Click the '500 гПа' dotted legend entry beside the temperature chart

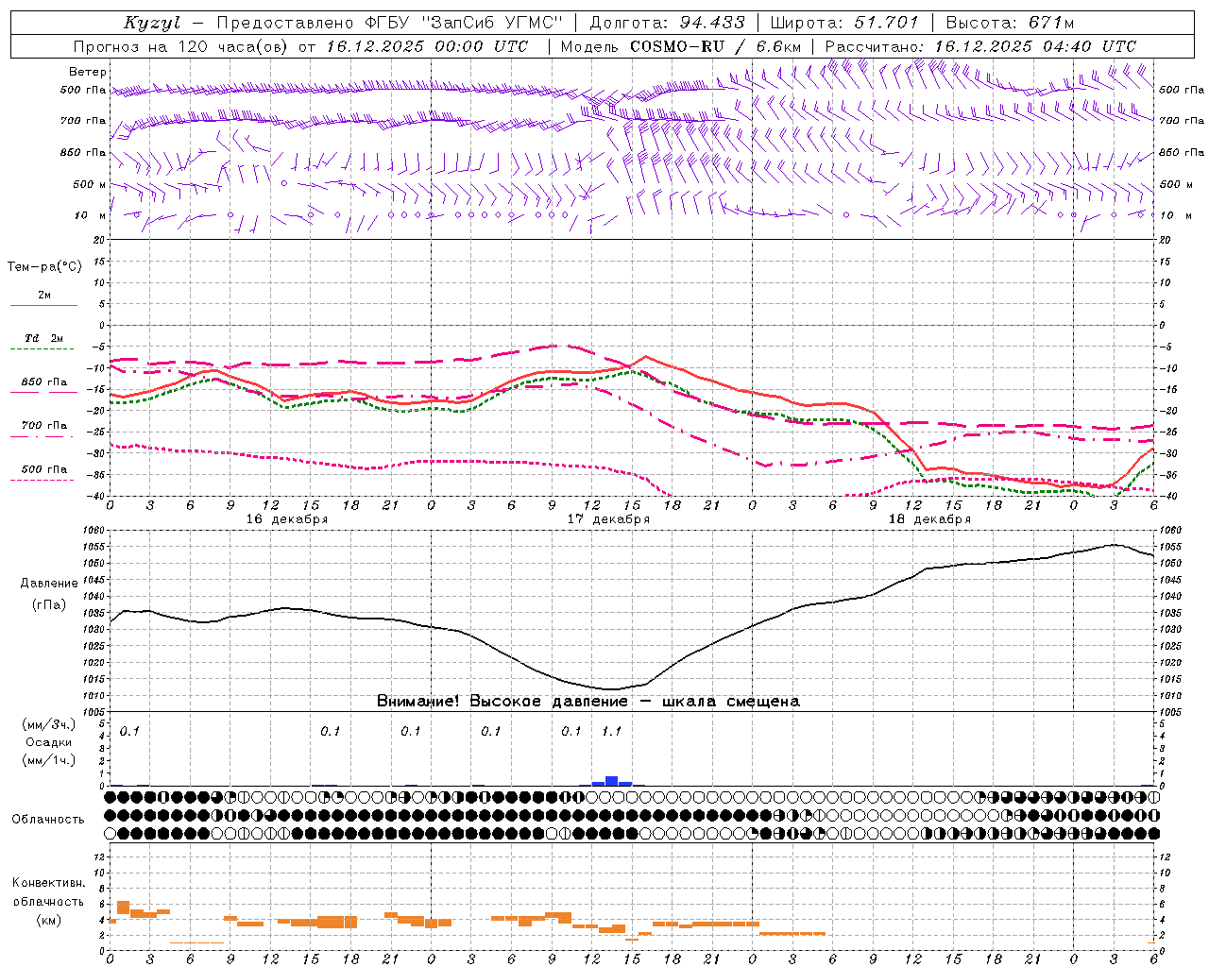tap(43, 468)
